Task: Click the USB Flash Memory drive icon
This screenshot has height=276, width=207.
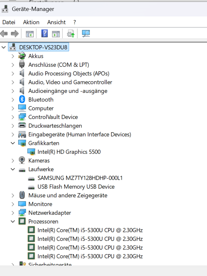Action: (31, 188)
